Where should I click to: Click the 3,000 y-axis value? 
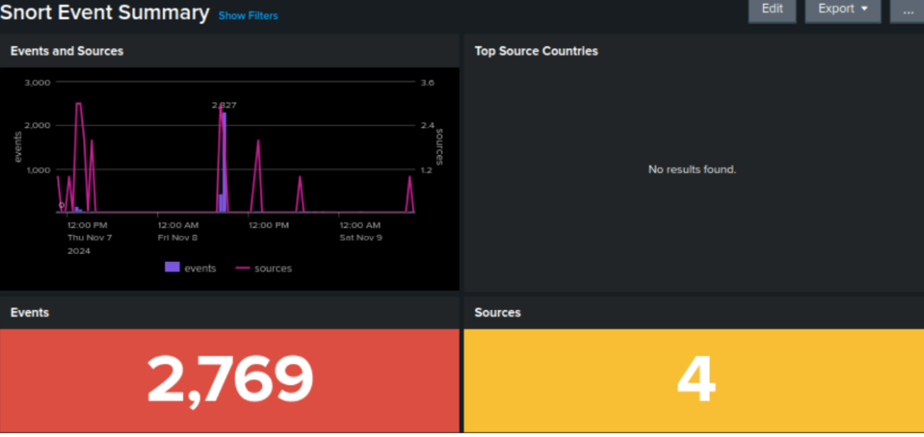[37, 82]
